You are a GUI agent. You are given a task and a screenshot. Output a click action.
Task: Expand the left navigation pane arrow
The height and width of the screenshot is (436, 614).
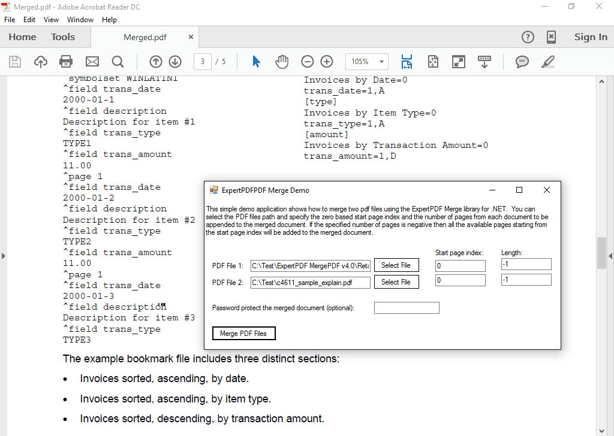(x=4, y=256)
